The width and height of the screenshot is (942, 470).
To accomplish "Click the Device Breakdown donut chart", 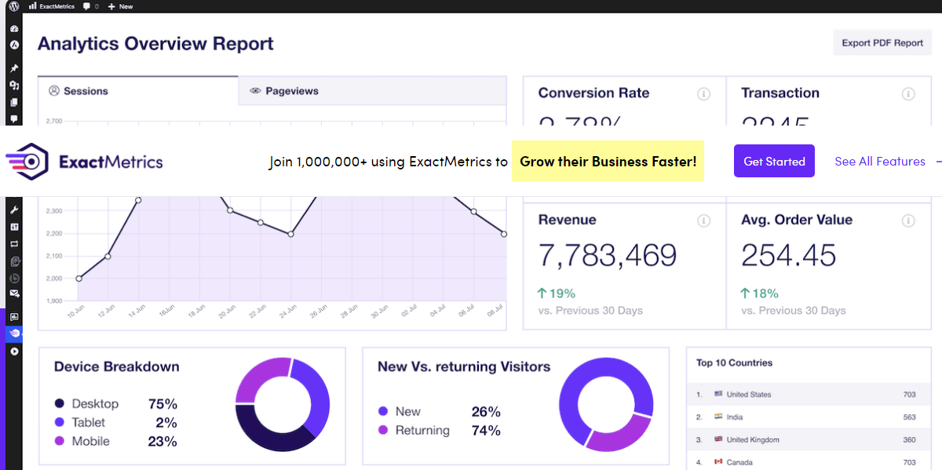I will (283, 404).
